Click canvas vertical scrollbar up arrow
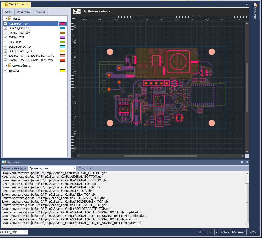 click(247, 23)
